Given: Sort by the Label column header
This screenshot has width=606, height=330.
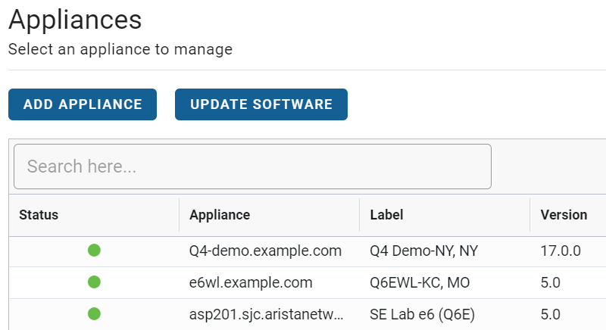Looking at the screenshot, I should [386, 215].
